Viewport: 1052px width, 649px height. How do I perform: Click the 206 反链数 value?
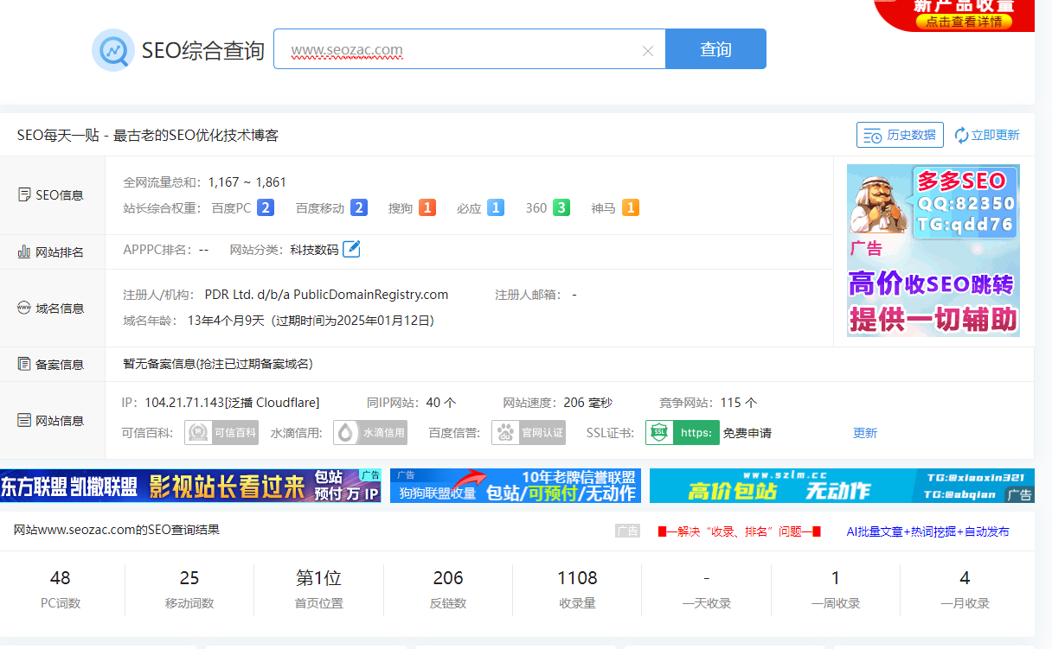tap(448, 577)
